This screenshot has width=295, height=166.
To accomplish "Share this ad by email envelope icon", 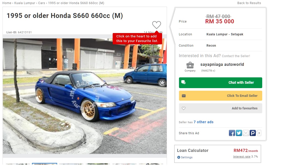I will [246, 133].
